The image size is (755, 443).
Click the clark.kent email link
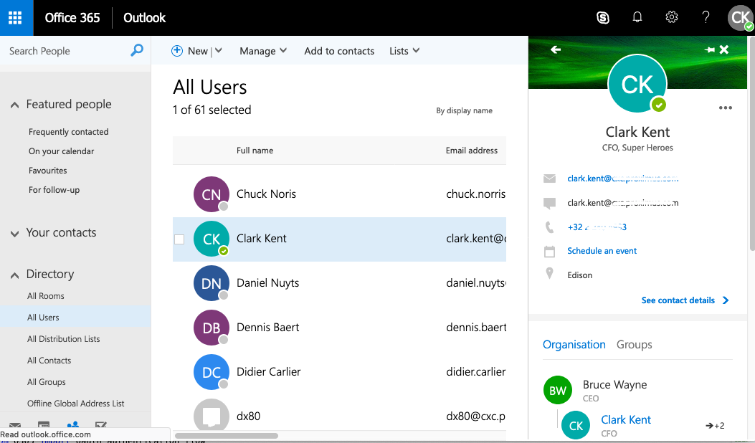[x=622, y=178]
